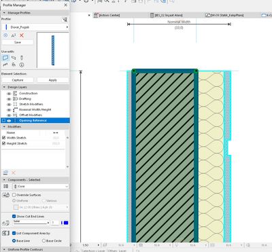Viewport: 272px width, 252px height.
Task: Select the Handrail use-with icon
Action: point(5,65)
